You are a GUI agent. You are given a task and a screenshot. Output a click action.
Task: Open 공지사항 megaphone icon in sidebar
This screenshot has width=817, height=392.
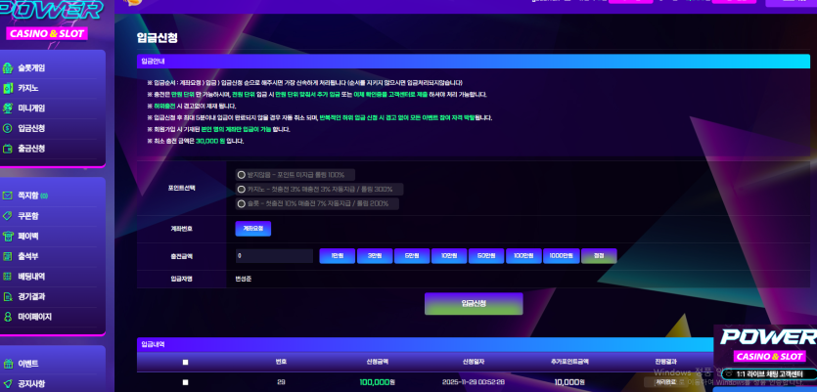(8, 384)
